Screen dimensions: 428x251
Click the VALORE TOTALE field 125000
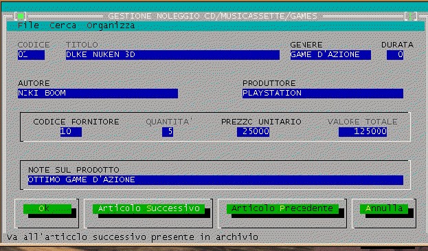click(x=363, y=132)
